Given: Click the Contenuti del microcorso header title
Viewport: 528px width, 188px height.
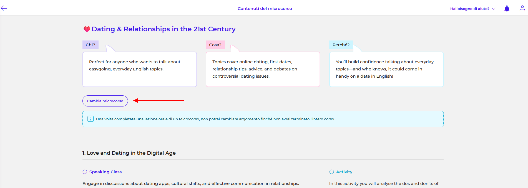Looking at the screenshot, I should [265, 9].
